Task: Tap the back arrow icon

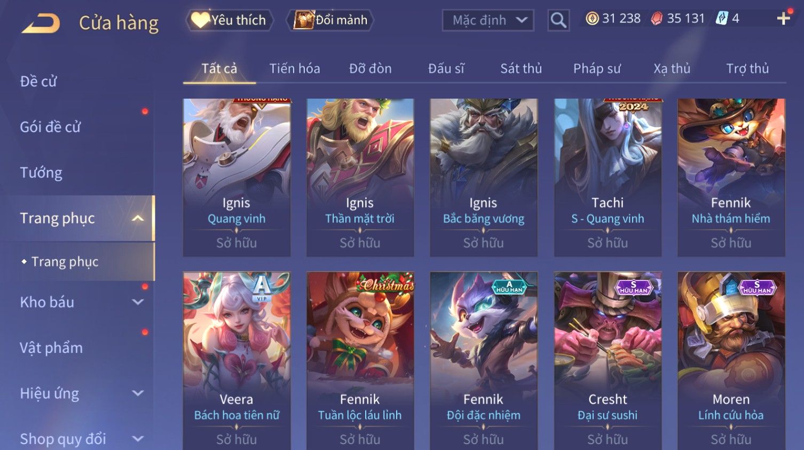Action: [x=41, y=23]
